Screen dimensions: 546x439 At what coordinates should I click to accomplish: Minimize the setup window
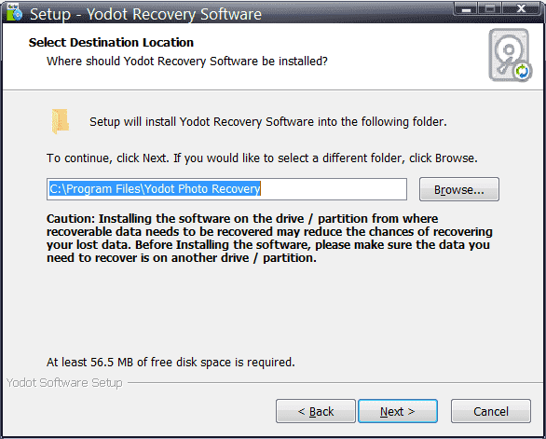pos(466,8)
